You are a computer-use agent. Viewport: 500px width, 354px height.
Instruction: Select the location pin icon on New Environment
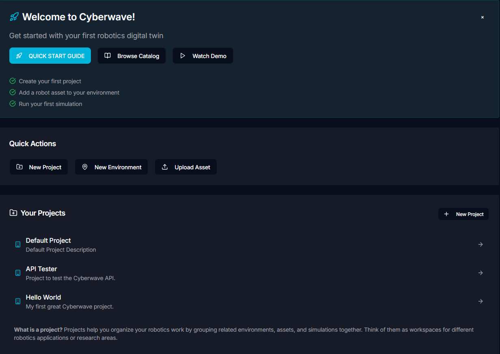point(85,167)
